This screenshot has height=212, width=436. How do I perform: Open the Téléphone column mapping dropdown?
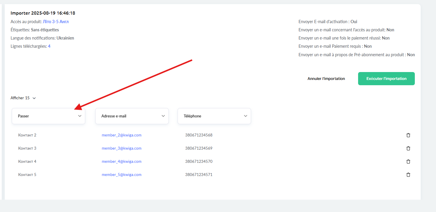click(x=214, y=116)
